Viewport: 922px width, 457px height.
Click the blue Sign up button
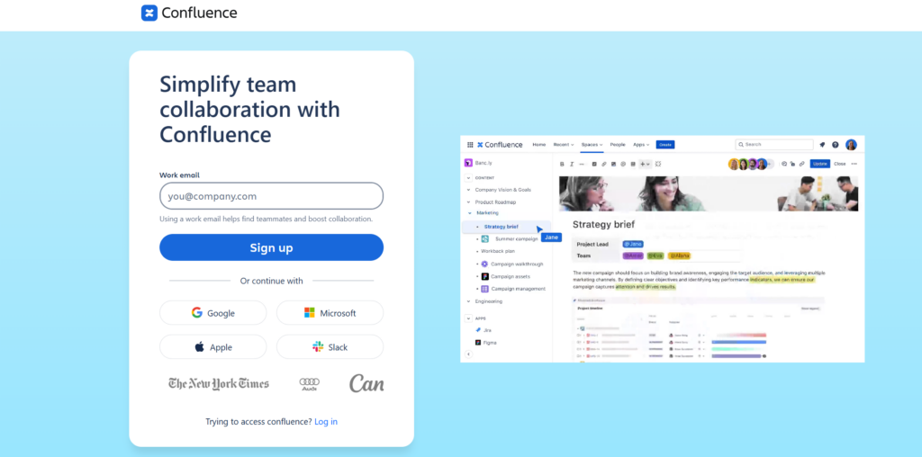coord(271,247)
